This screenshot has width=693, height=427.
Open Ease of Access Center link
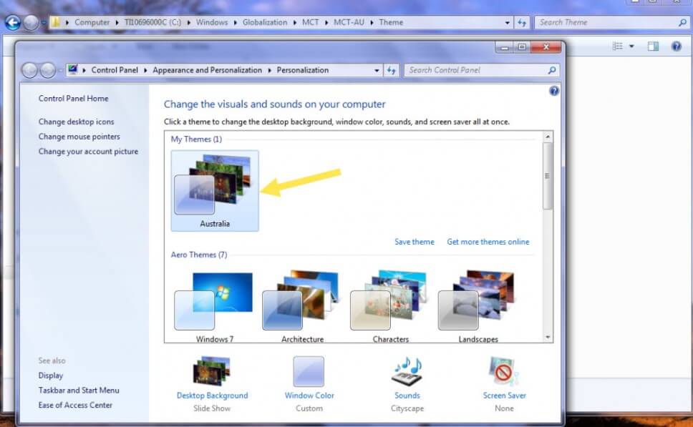[75, 405]
